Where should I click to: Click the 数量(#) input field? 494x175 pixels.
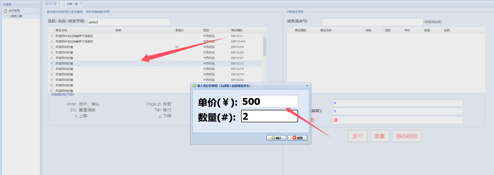click(x=269, y=116)
